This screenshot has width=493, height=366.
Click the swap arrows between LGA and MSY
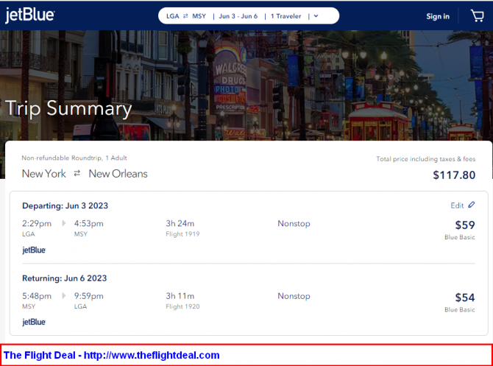point(185,16)
